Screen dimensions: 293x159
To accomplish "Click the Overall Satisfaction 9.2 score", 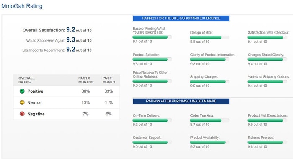I will 71,30.
